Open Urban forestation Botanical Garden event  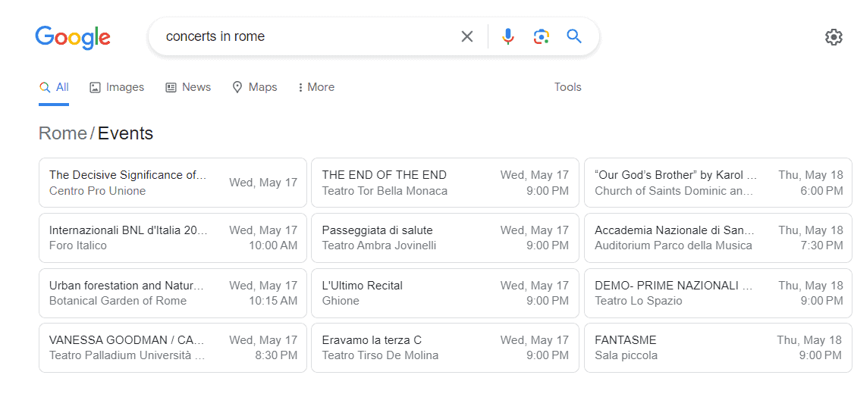coord(173,292)
